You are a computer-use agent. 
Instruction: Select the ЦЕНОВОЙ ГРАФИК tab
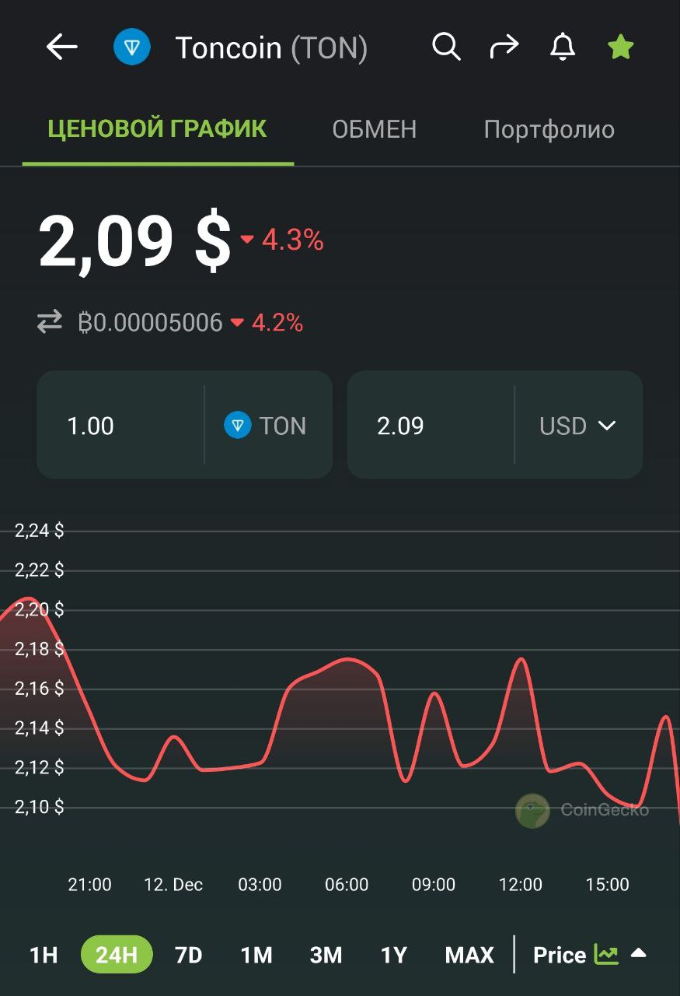(157, 129)
